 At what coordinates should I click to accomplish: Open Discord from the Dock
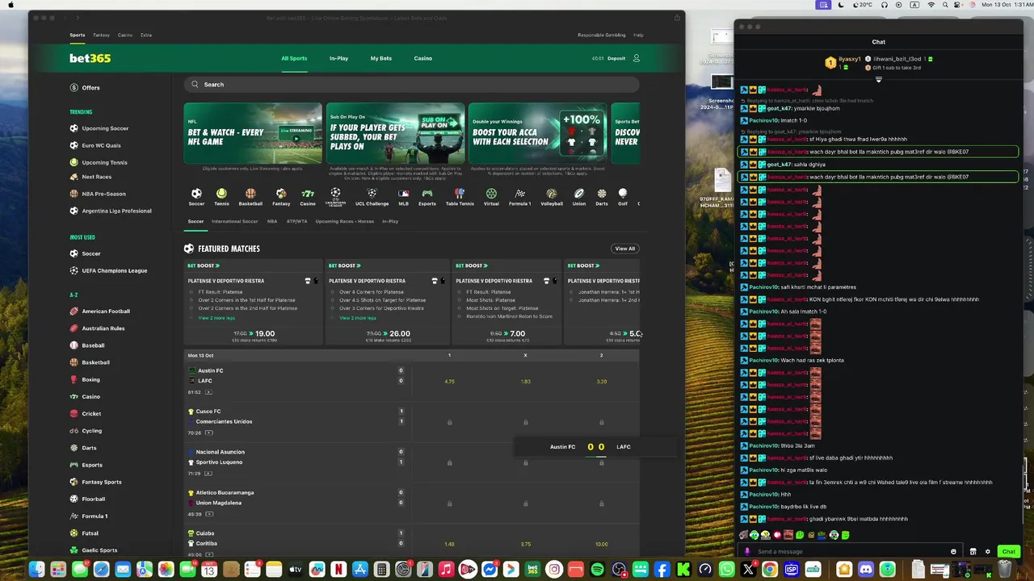(866, 570)
